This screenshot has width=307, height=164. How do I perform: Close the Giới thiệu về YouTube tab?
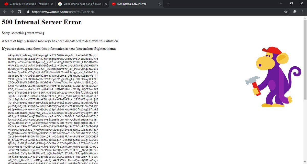click(x=52, y=4)
